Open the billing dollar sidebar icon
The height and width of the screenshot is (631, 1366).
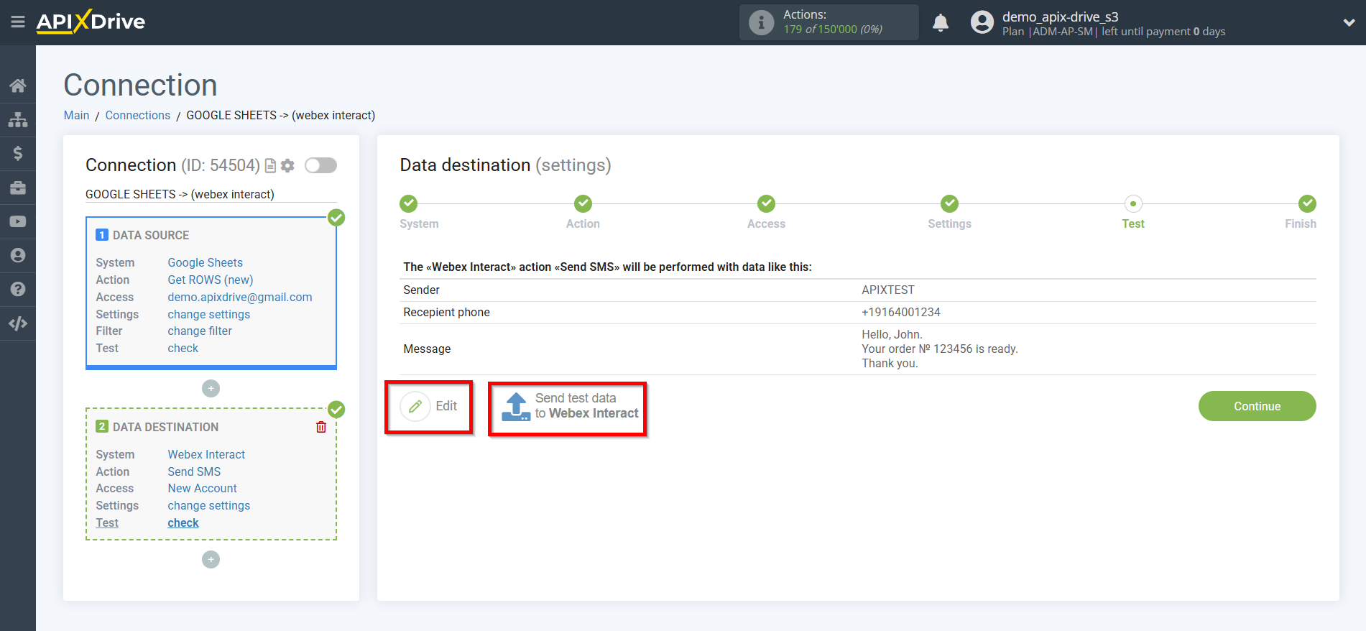[18, 153]
